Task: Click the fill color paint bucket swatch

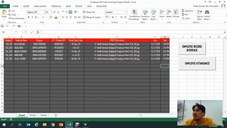Action: pyautogui.click(x=50, y=17)
